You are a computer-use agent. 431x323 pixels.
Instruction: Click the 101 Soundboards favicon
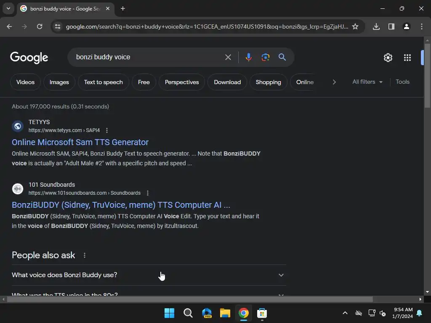(x=18, y=189)
